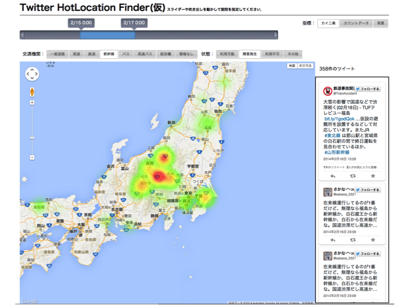
Task: Click the Twitter HotLocation Finder(仮) title
Action: coord(92,7)
